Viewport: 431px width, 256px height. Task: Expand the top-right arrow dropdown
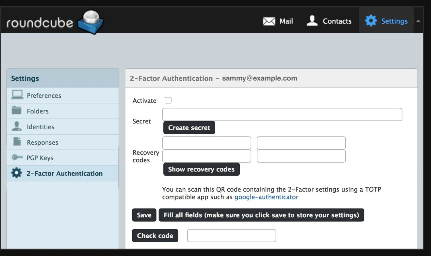pos(418,21)
